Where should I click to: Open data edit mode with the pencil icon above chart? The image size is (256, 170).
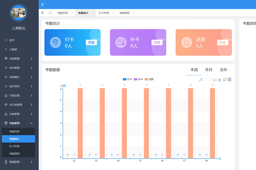(x=201, y=79)
